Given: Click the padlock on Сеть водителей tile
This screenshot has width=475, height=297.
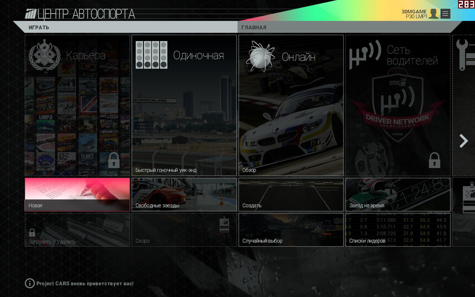Looking at the screenshot, I should pyautogui.click(x=435, y=160).
